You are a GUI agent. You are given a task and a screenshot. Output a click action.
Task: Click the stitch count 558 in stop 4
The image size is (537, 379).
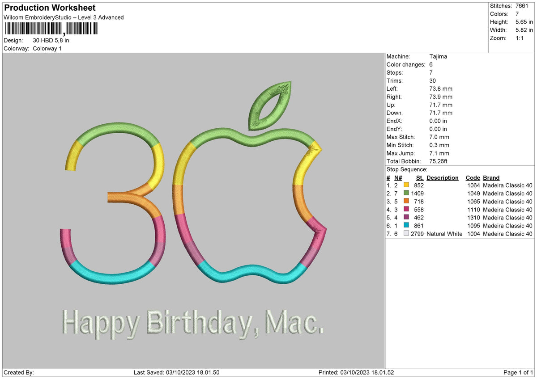tap(419, 210)
